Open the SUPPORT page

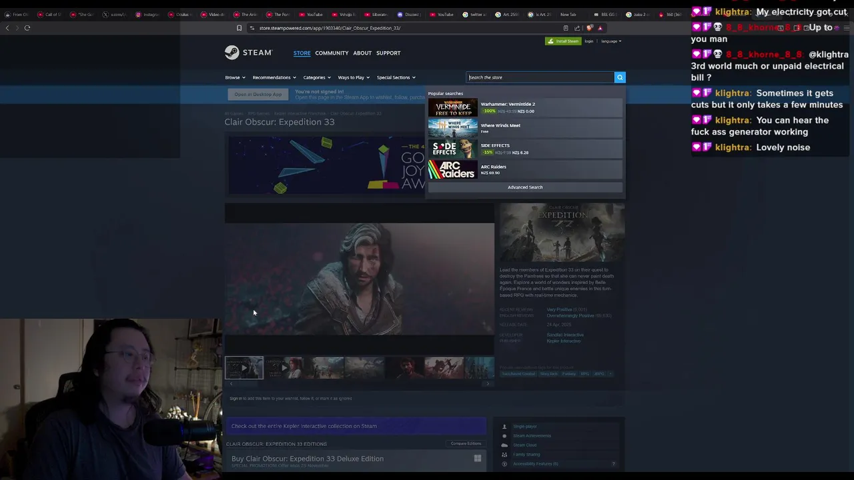[388, 53]
